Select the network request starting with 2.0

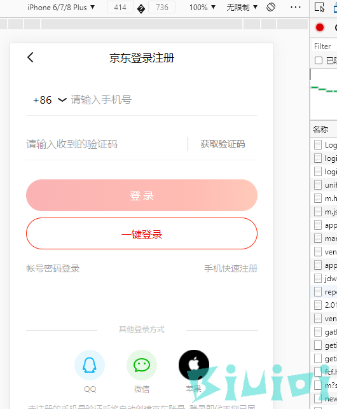[324, 305]
